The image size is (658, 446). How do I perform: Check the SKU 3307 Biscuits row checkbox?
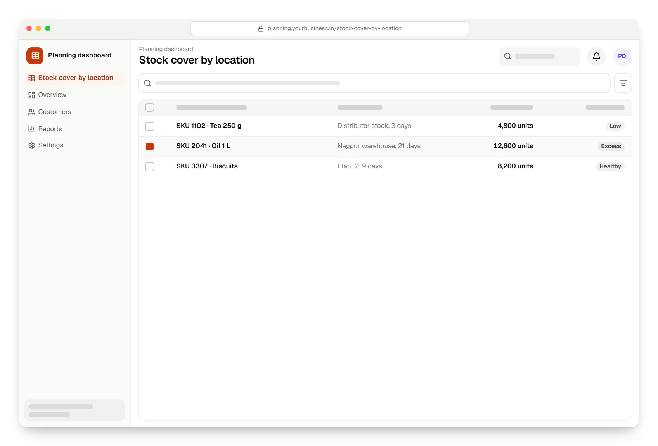[x=150, y=166]
